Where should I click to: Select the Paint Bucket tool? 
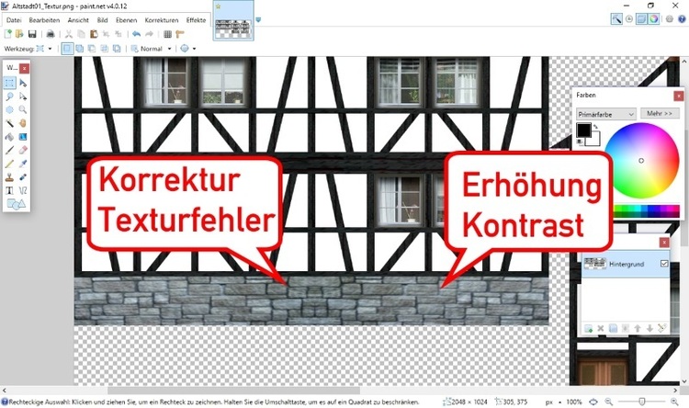tap(9, 137)
